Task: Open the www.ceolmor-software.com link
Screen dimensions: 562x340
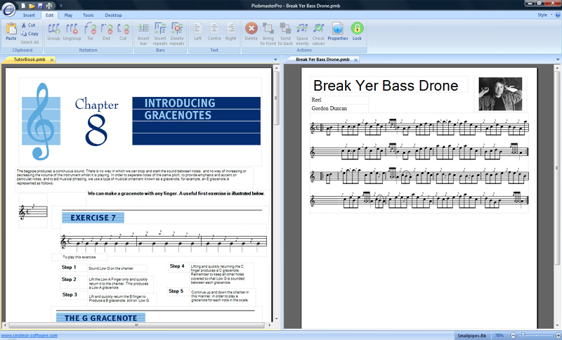Action: (x=30, y=336)
